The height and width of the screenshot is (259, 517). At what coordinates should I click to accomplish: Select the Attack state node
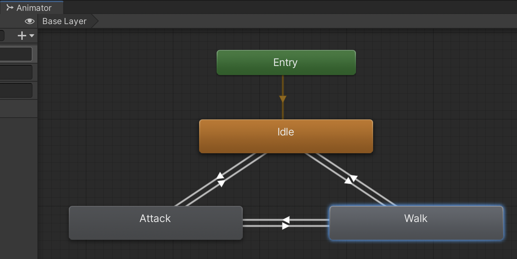[155, 223]
